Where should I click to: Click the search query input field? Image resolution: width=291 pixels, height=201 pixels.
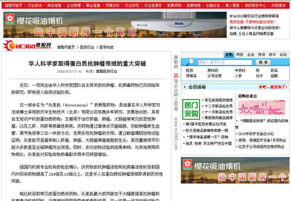(x=224, y=62)
